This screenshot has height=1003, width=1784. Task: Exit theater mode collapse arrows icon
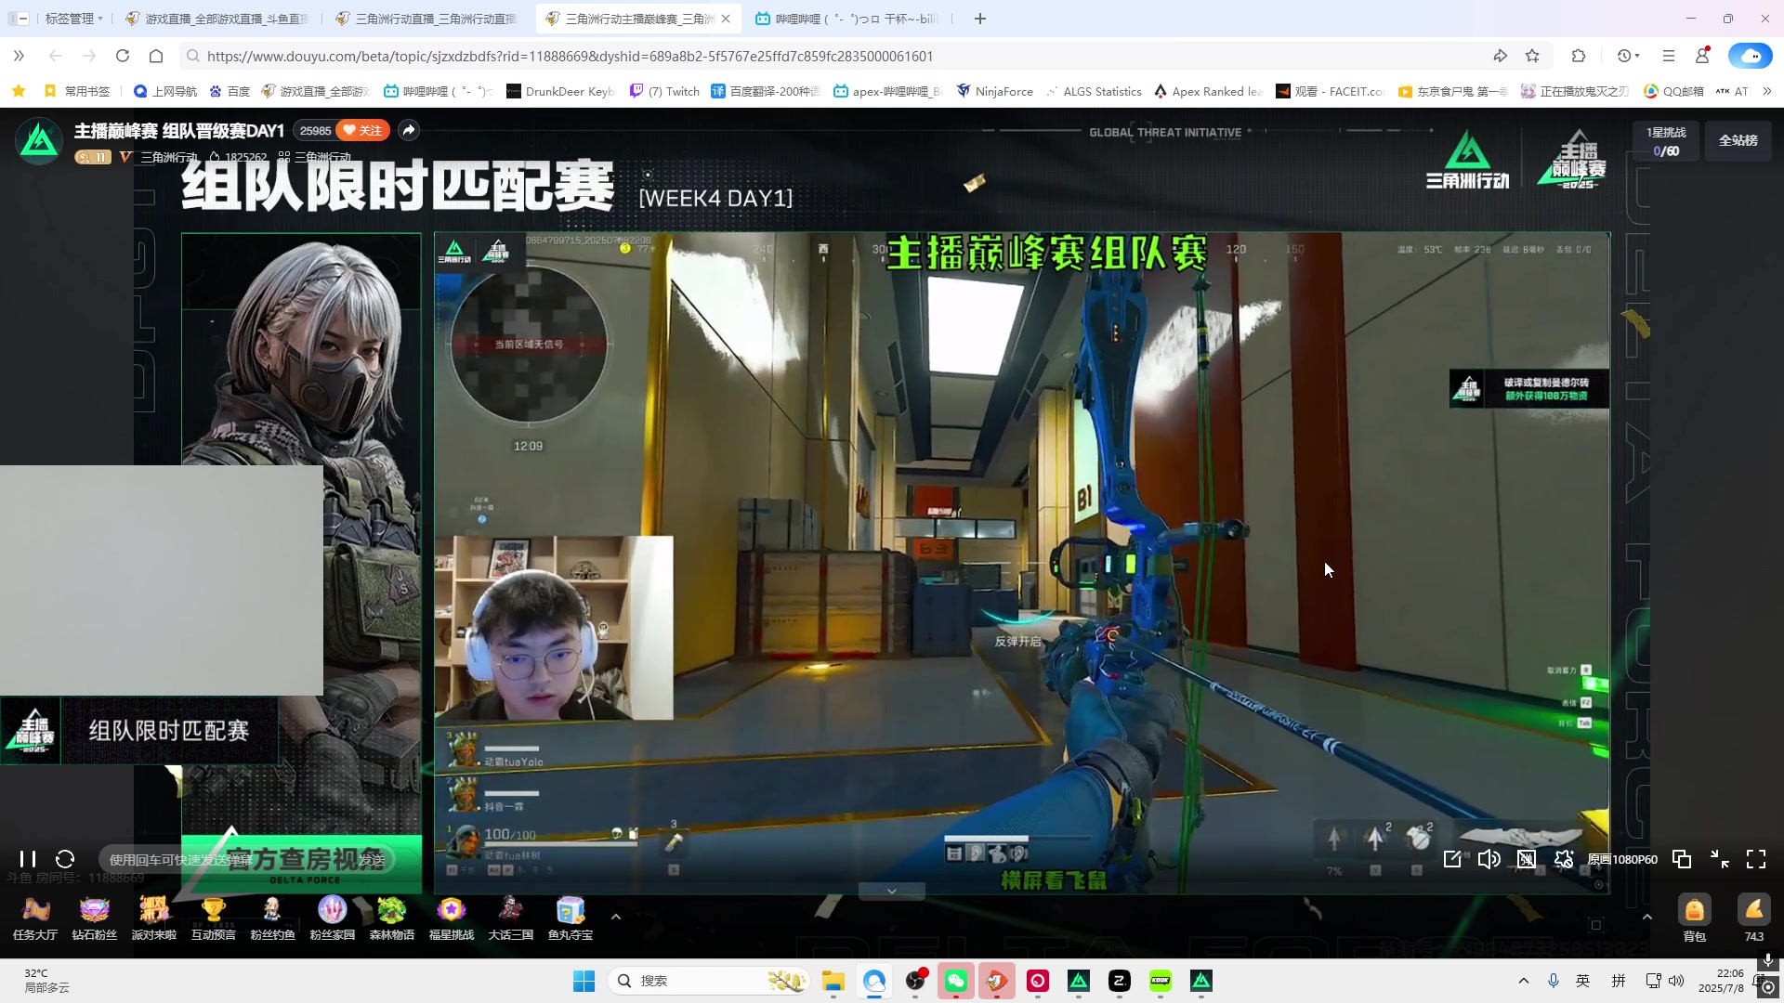click(1720, 859)
